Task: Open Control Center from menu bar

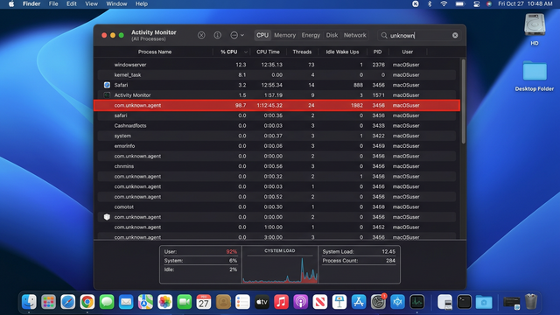Action: point(476,3)
